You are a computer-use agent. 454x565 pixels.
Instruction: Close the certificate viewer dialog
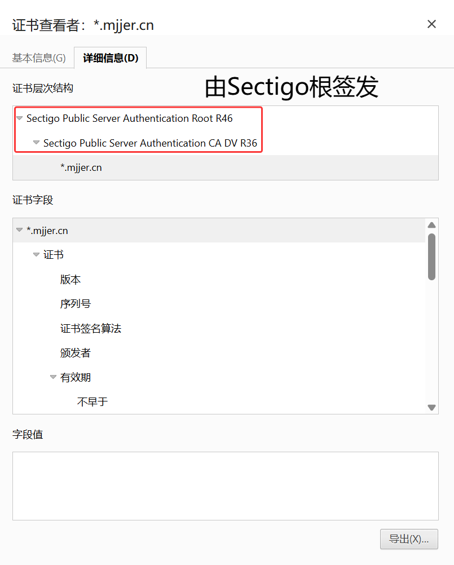point(431,24)
